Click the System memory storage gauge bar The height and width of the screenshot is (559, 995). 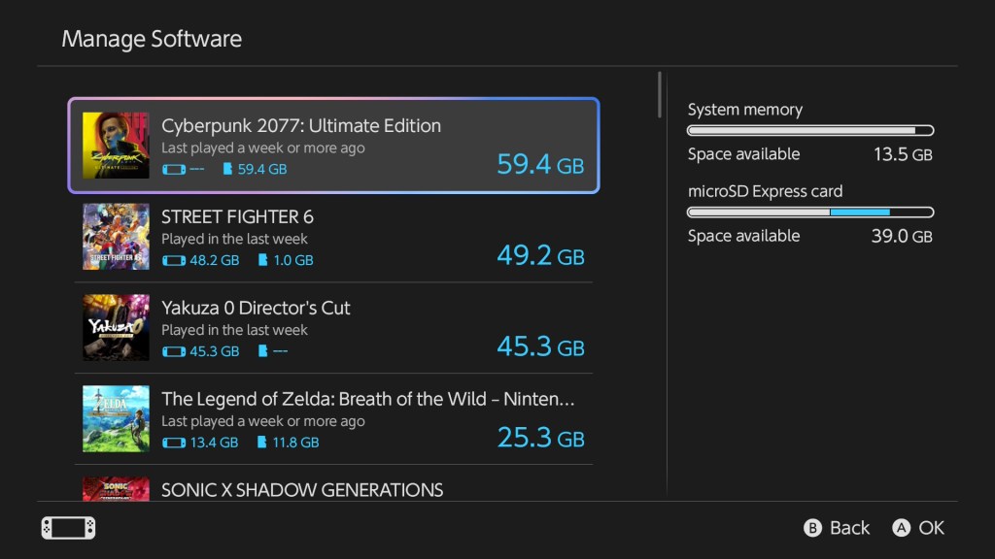coord(809,130)
